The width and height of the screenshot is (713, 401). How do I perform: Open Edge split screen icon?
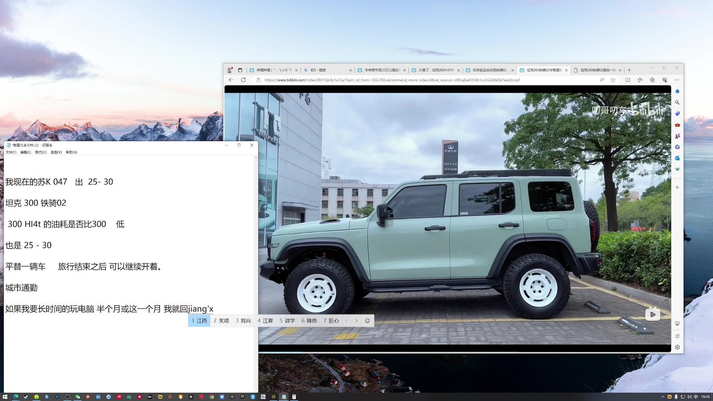pos(628,80)
